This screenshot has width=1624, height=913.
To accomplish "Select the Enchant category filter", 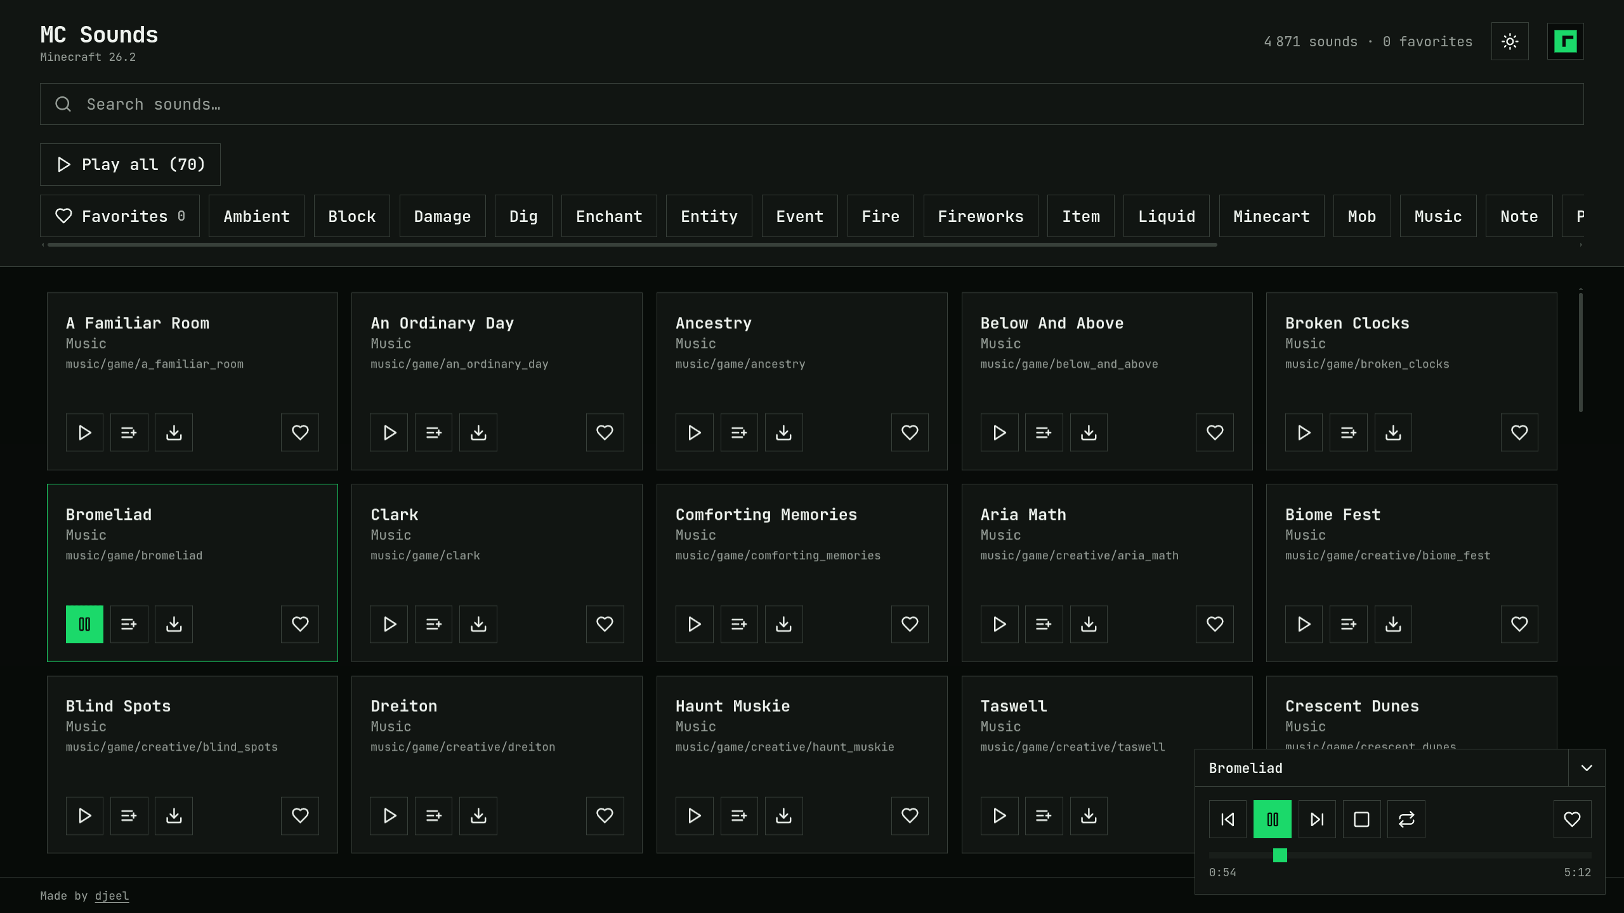I will point(609,216).
